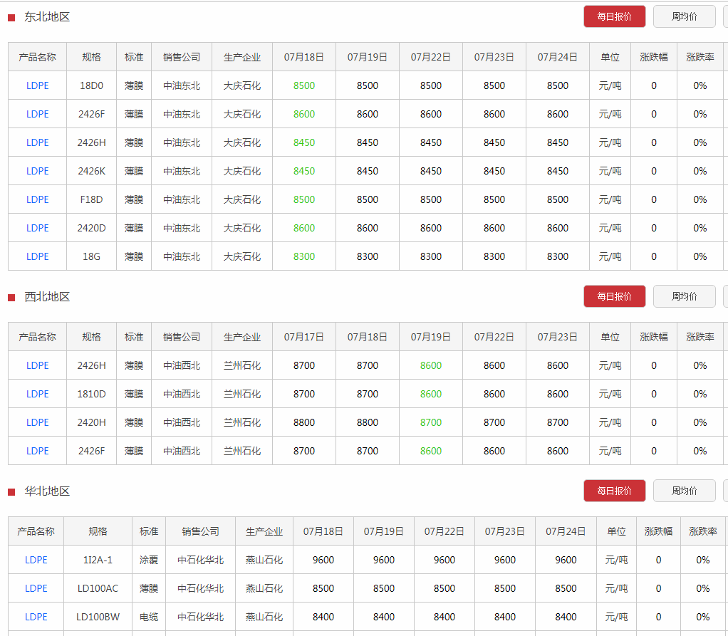Click 07月24日 header in 东北地区 table
Viewport: 728px width, 636px height.
[558, 57]
